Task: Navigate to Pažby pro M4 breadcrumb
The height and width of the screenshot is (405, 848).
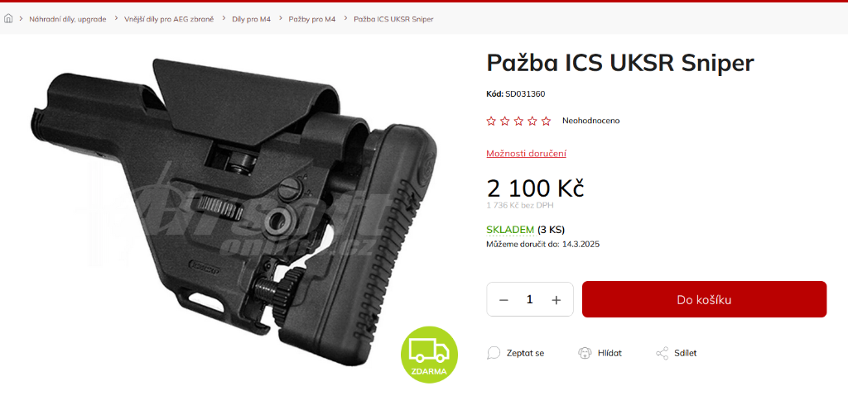Action: click(x=311, y=19)
